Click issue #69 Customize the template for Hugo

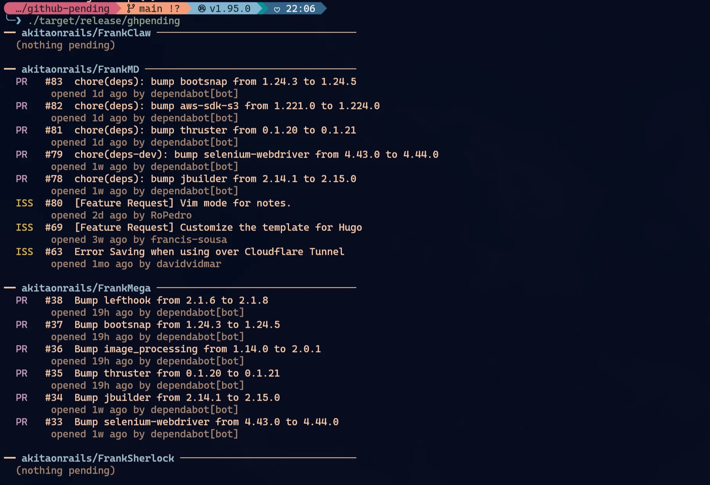pyautogui.click(x=218, y=227)
